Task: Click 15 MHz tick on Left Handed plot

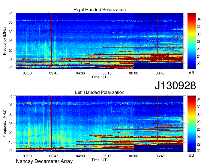Action: [11, 143]
